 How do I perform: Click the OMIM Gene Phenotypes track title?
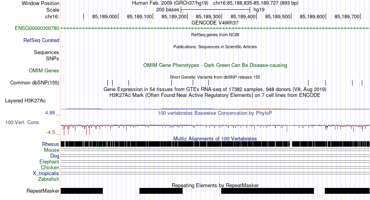point(215,65)
